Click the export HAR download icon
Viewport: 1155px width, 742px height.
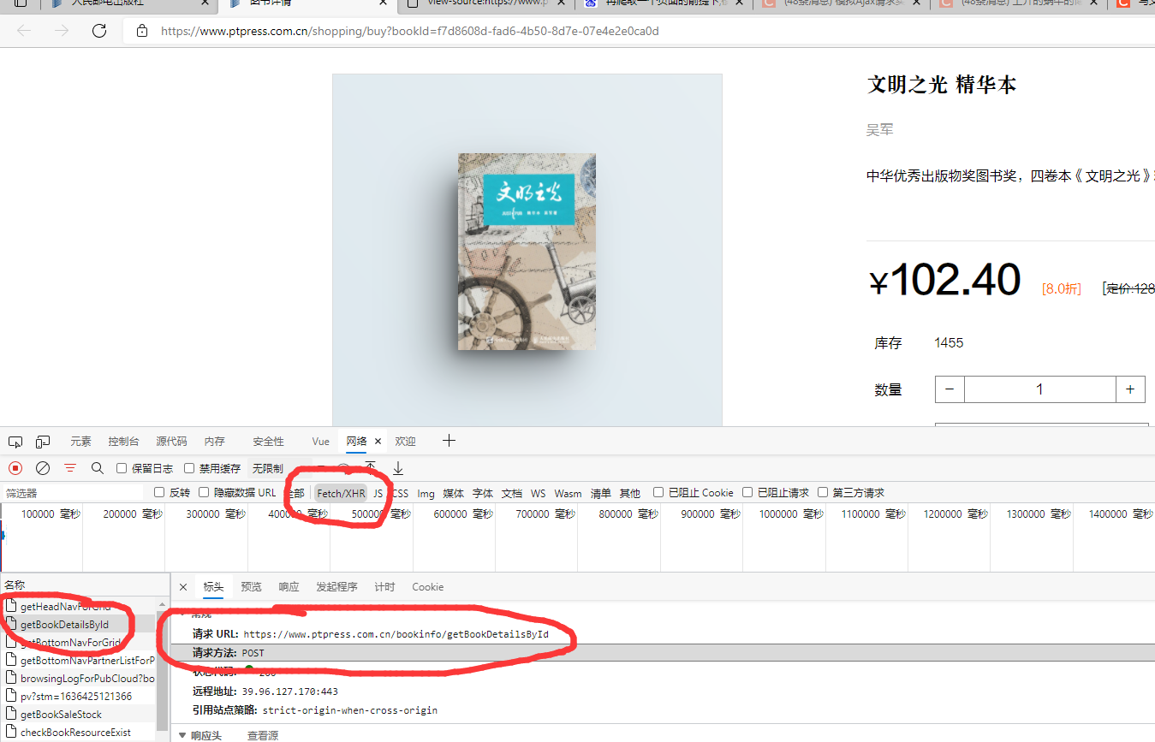[x=397, y=468]
